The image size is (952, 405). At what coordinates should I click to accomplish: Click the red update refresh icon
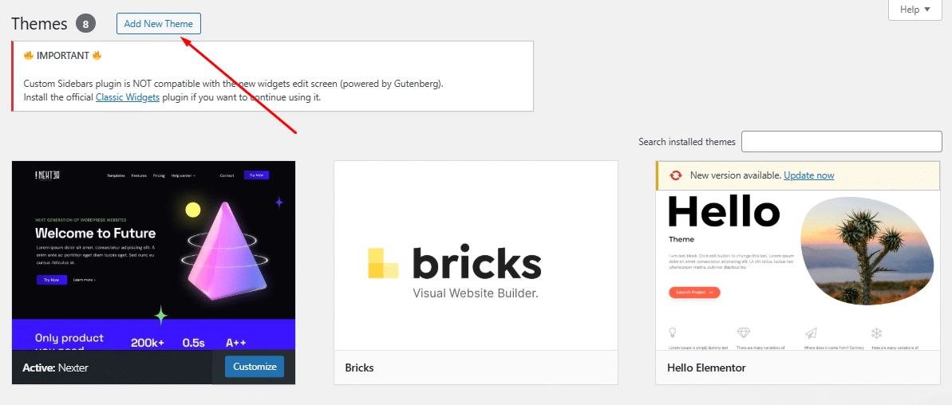click(676, 175)
